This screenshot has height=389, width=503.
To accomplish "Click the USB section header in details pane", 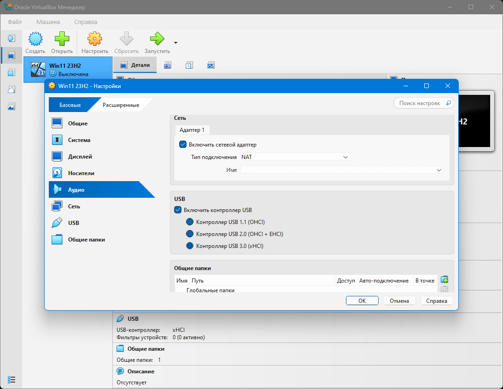I will click(133, 318).
